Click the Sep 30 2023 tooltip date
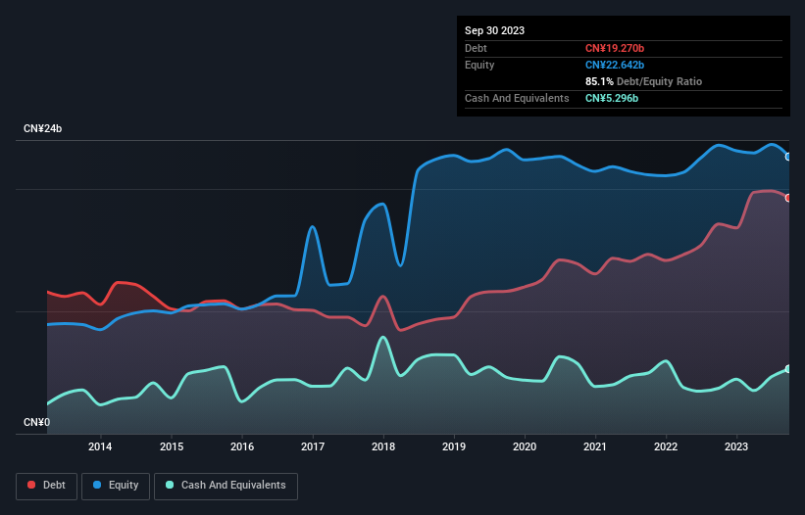Viewport: 805px width, 515px height. 494,30
